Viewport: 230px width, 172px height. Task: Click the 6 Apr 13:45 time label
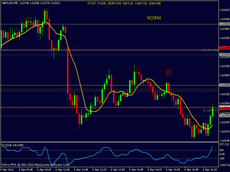pyautogui.click(x=136, y=170)
